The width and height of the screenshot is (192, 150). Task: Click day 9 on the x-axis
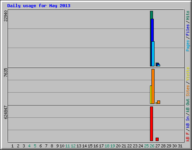pos(57,146)
